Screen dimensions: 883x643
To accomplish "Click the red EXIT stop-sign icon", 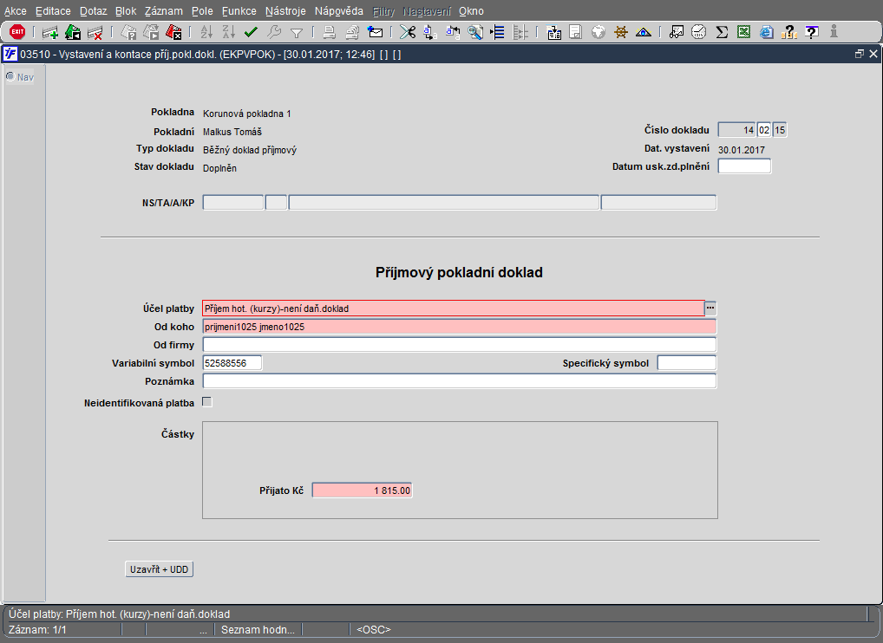I will pos(17,32).
